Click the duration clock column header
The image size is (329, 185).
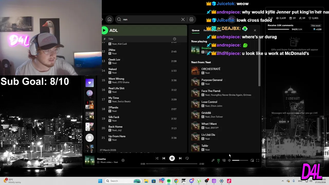(x=175, y=39)
